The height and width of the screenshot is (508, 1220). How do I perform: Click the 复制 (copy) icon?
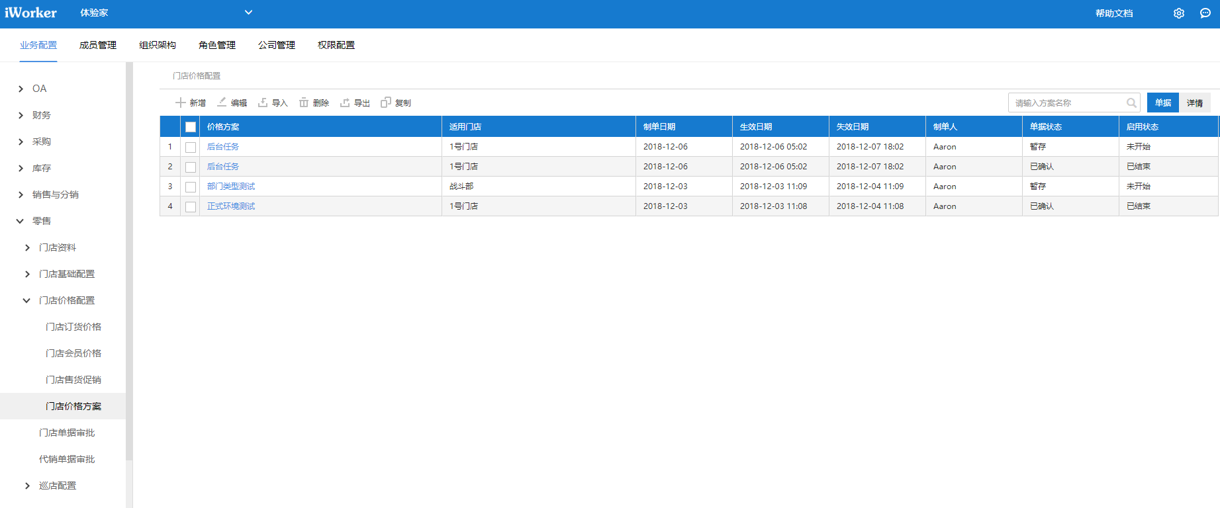pyautogui.click(x=386, y=103)
